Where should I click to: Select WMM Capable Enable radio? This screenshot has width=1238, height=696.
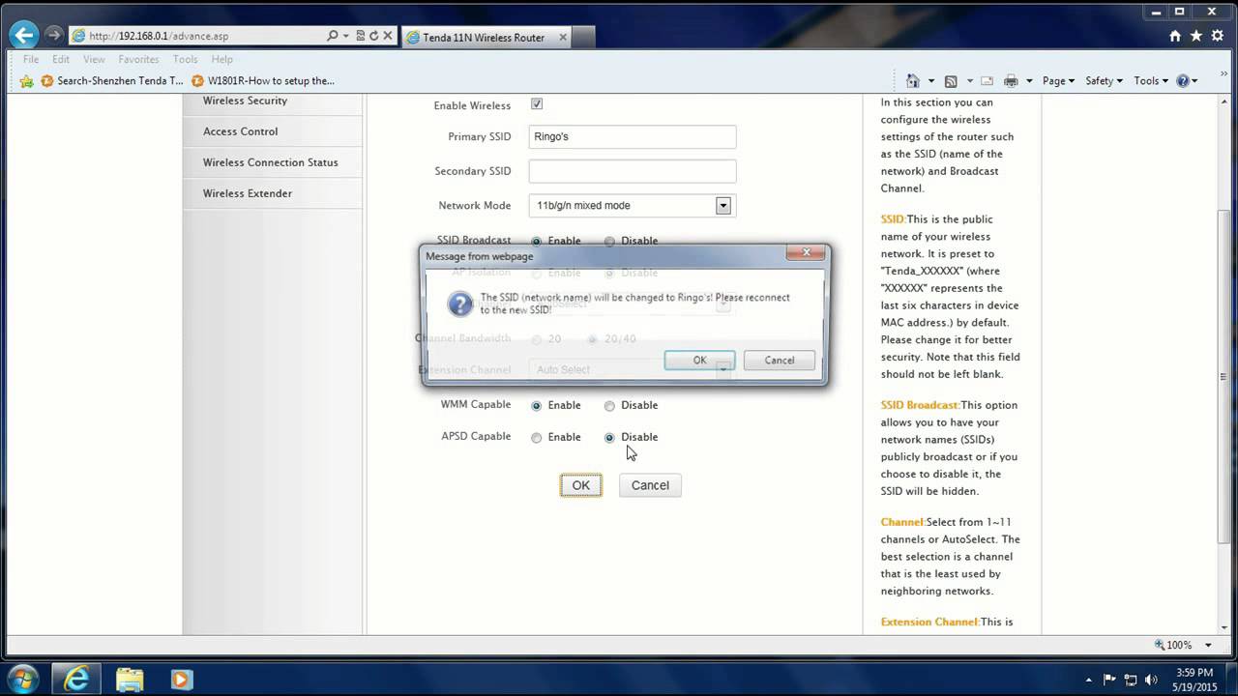pos(537,406)
